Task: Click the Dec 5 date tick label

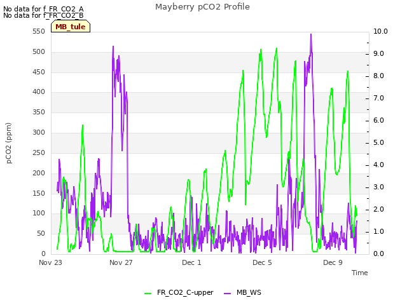Action: point(262,262)
